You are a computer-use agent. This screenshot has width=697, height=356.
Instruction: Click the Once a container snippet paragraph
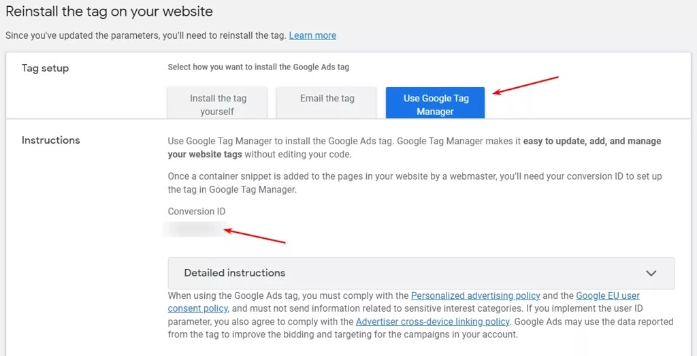(x=415, y=182)
